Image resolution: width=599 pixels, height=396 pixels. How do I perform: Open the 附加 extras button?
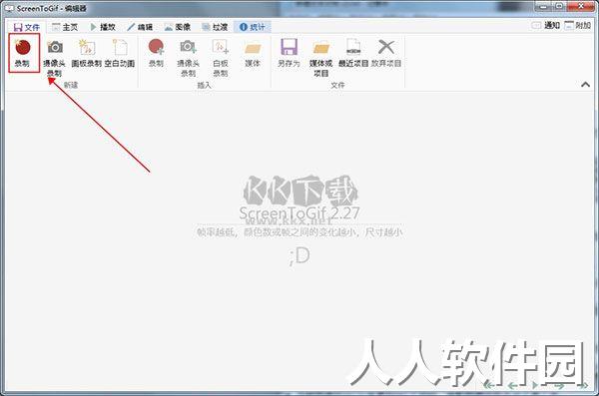[578, 26]
